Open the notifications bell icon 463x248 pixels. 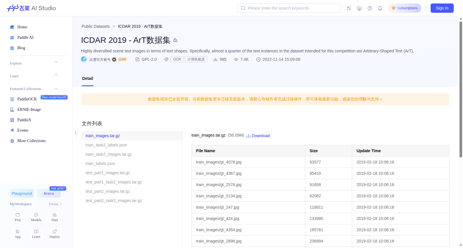(x=380, y=8)
